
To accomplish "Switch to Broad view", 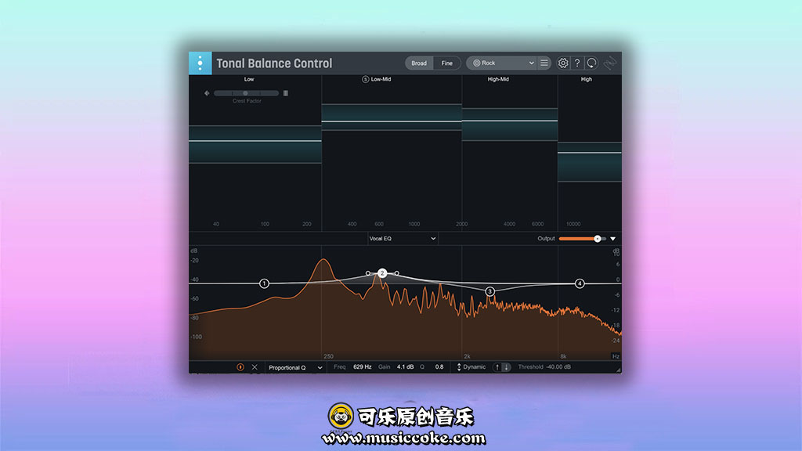I will point(419,63).
